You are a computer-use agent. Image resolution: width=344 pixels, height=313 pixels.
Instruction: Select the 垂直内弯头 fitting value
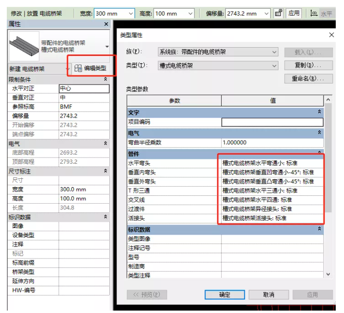272,173
